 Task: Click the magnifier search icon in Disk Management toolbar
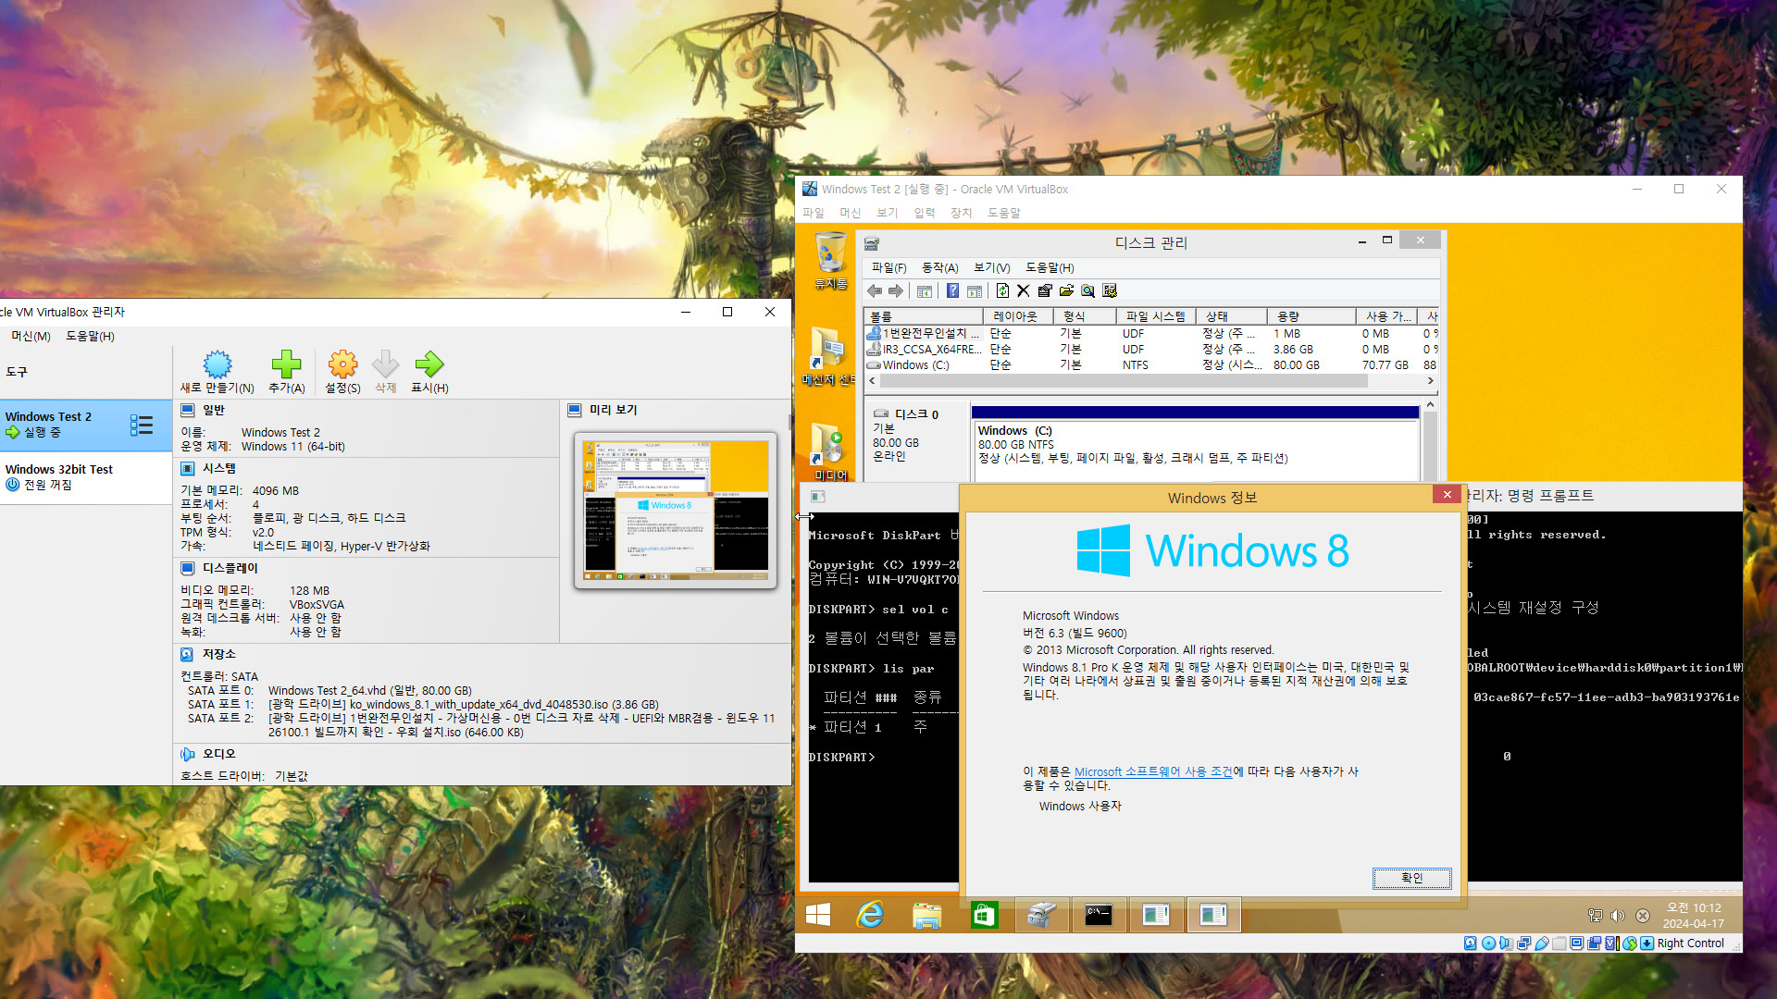tap(1087, 291)
